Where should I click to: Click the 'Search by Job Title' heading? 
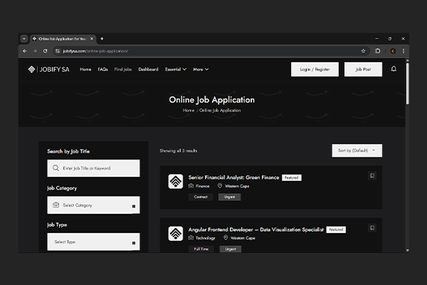click(68, 151)
